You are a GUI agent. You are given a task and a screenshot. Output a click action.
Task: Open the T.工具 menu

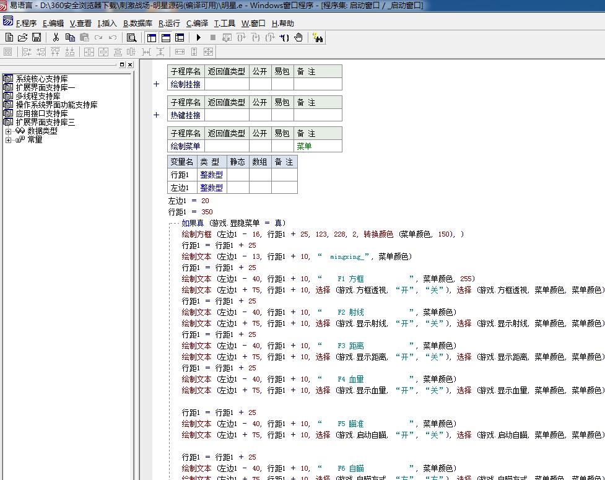pos(224,24)
